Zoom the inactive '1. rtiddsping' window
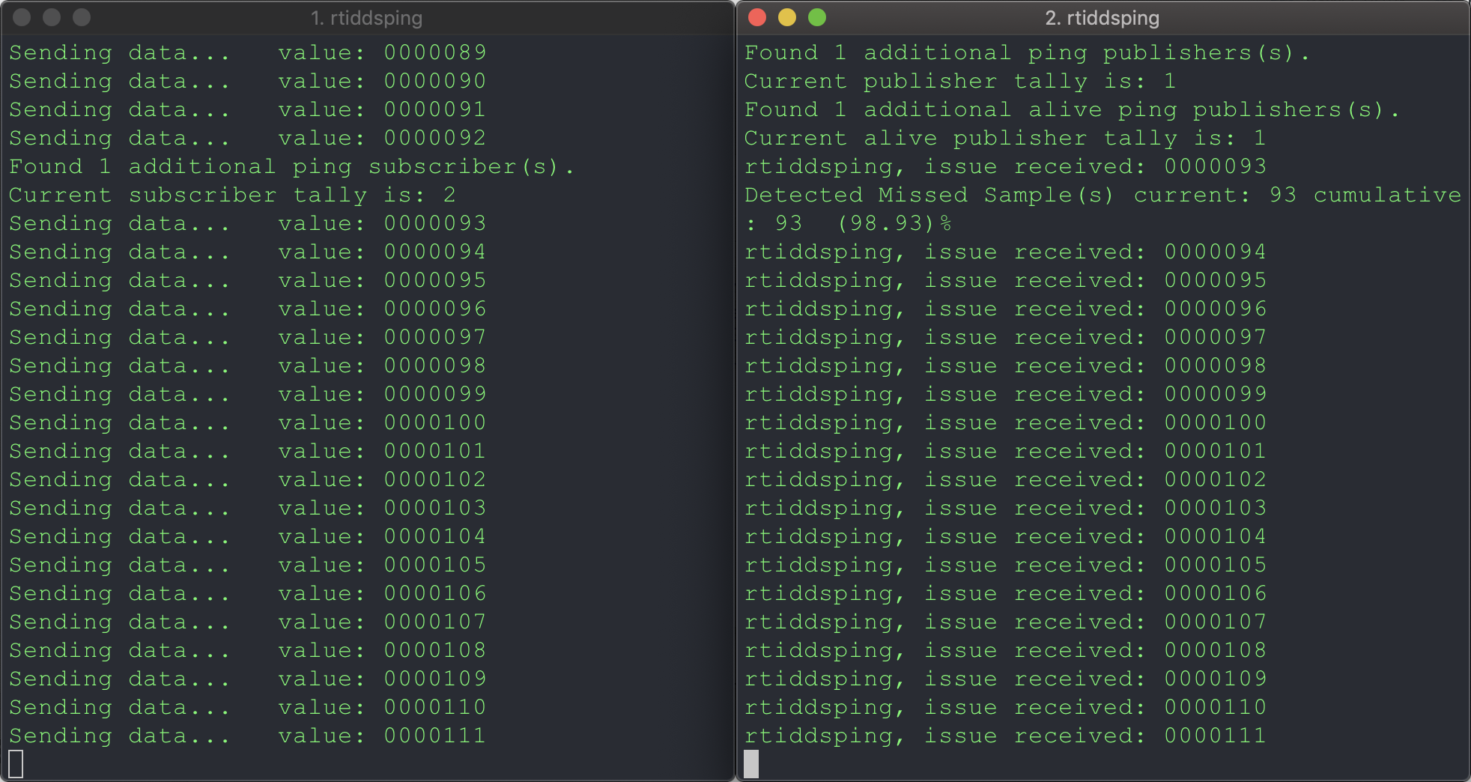1471x782 pixels. [x=82, y=17]
